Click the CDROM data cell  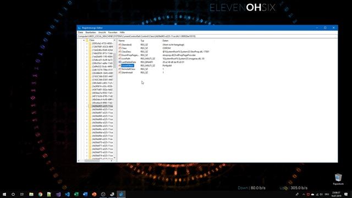[167, 48]
